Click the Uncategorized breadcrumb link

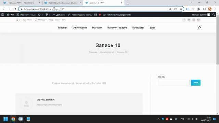[x=107, y=52]
